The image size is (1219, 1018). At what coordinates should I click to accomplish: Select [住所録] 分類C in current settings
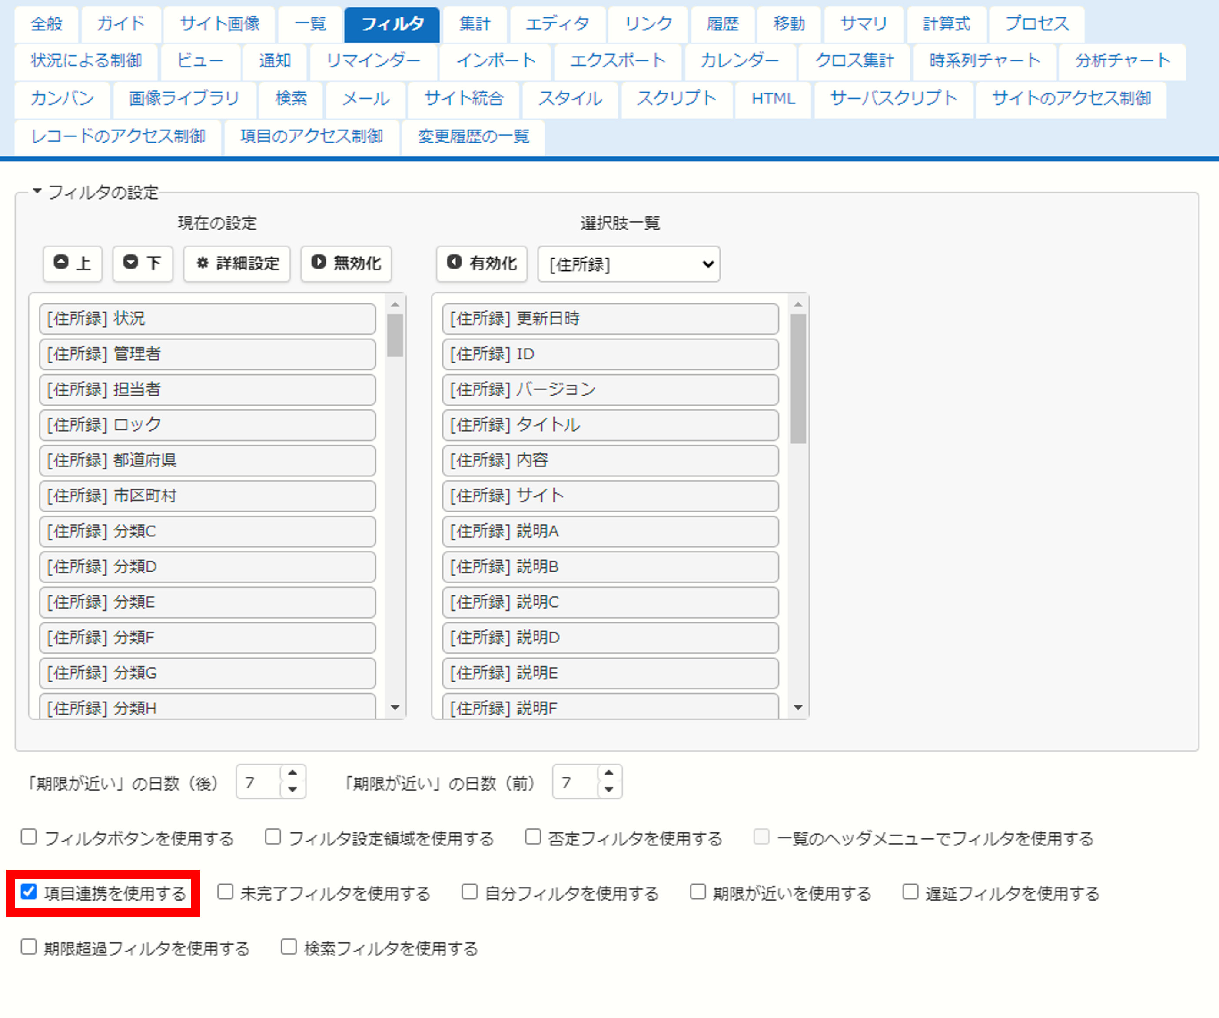pyautogui.click(x=207, y=531)
